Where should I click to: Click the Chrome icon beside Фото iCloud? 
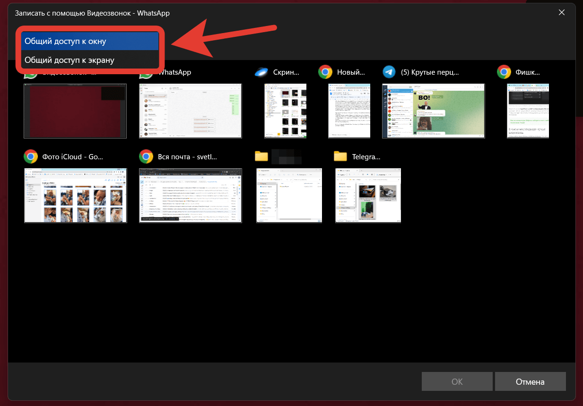coord(31,156)
